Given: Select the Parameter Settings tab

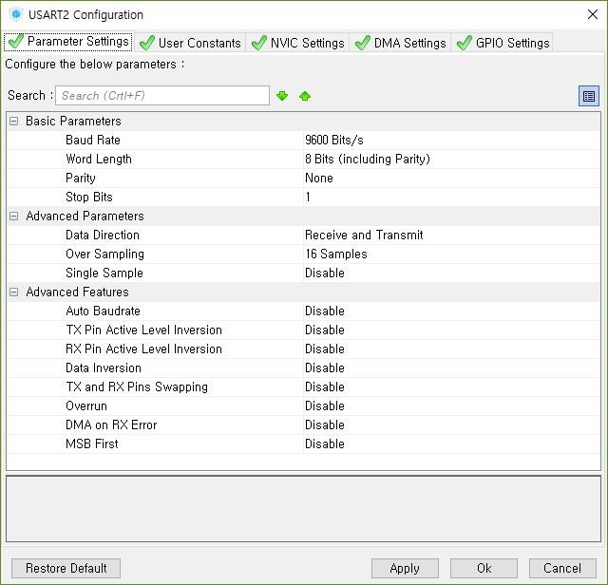Looking at the screenshot, I should point(68,42).
